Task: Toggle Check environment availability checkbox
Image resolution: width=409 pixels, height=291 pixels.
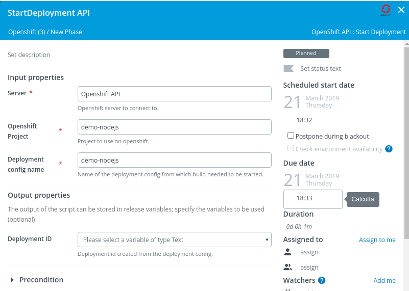Action: tap(291, 148)
